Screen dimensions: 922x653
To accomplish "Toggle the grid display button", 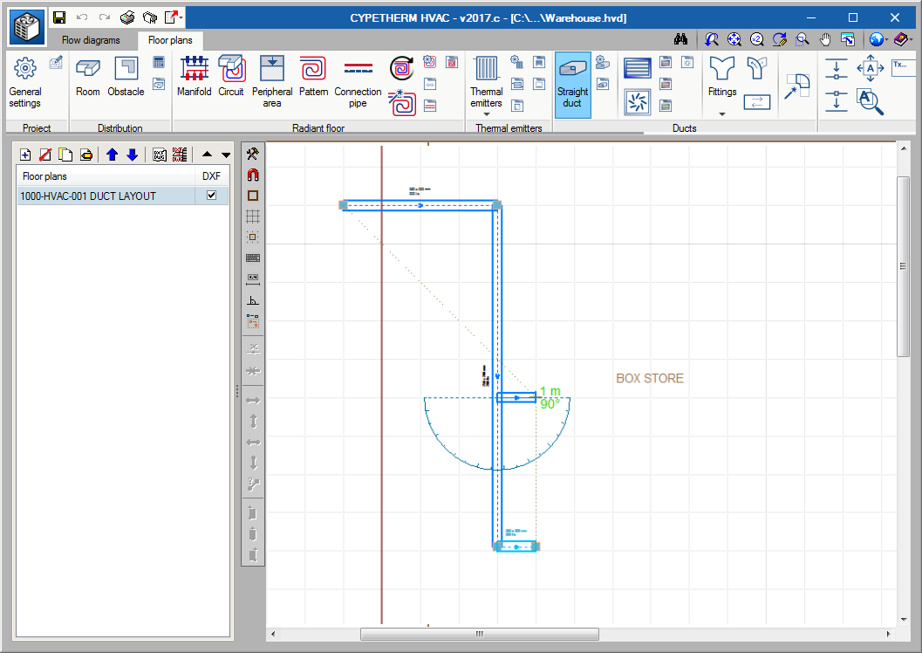I will pos(253,217).
